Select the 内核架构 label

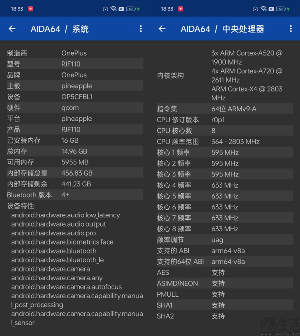(x=170, y=75)
